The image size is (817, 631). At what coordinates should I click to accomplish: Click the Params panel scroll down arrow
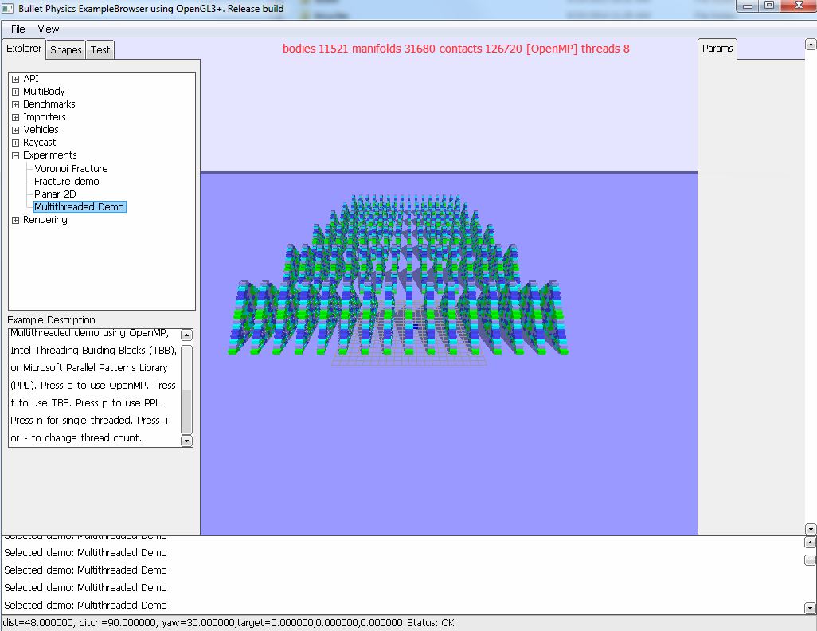[810, 529]
